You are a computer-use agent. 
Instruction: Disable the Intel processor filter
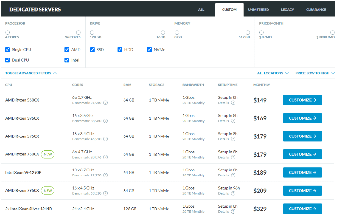tap(67, 60)
